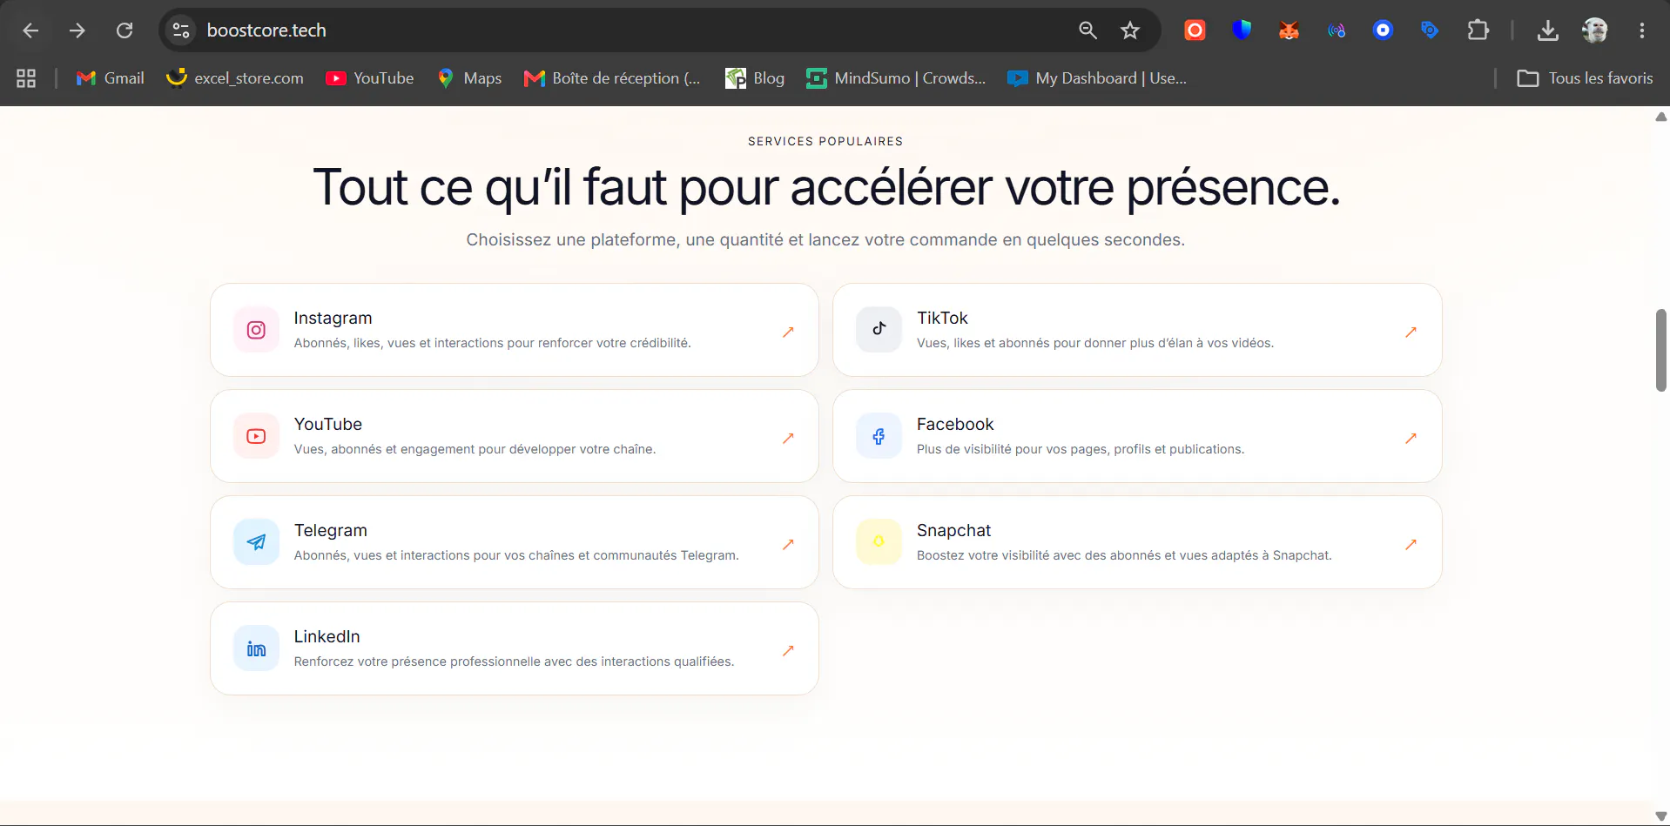Select the TikTok card title

(x=942, y=318)
